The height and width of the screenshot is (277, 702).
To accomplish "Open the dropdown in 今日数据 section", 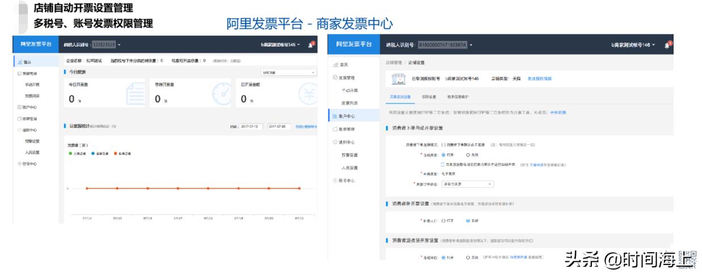I will pos(288,72).
